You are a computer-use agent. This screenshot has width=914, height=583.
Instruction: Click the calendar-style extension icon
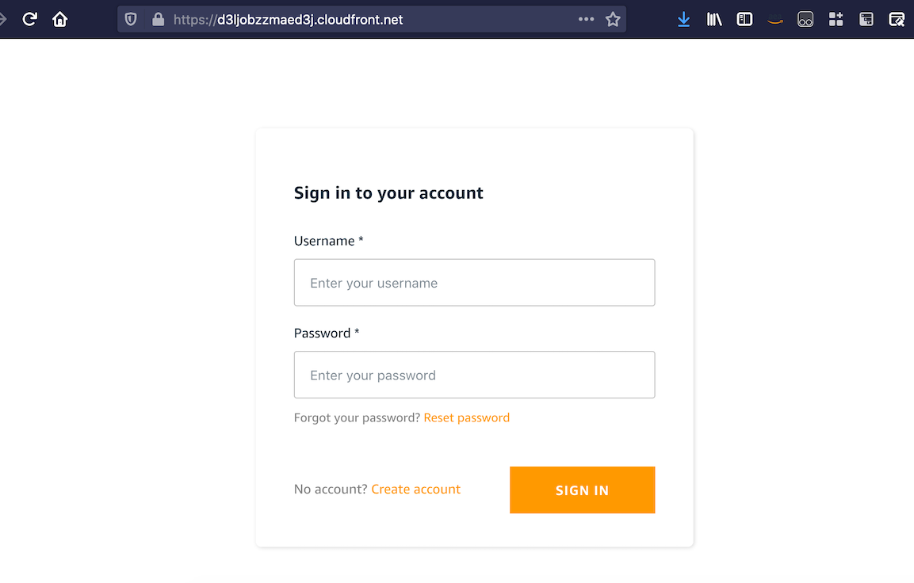866,20
